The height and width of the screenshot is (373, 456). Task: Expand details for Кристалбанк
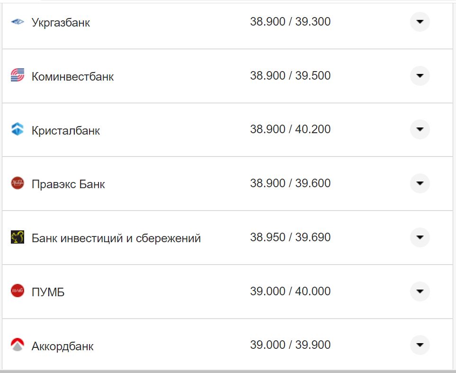click(x=420, y=129)
